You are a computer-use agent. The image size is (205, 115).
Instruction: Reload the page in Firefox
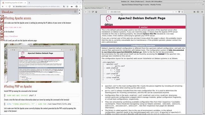click(x=93, y=12)
